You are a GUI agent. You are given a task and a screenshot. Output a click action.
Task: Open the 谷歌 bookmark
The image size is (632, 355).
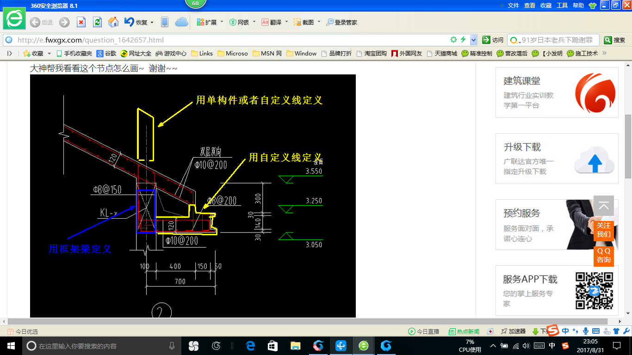106,53
